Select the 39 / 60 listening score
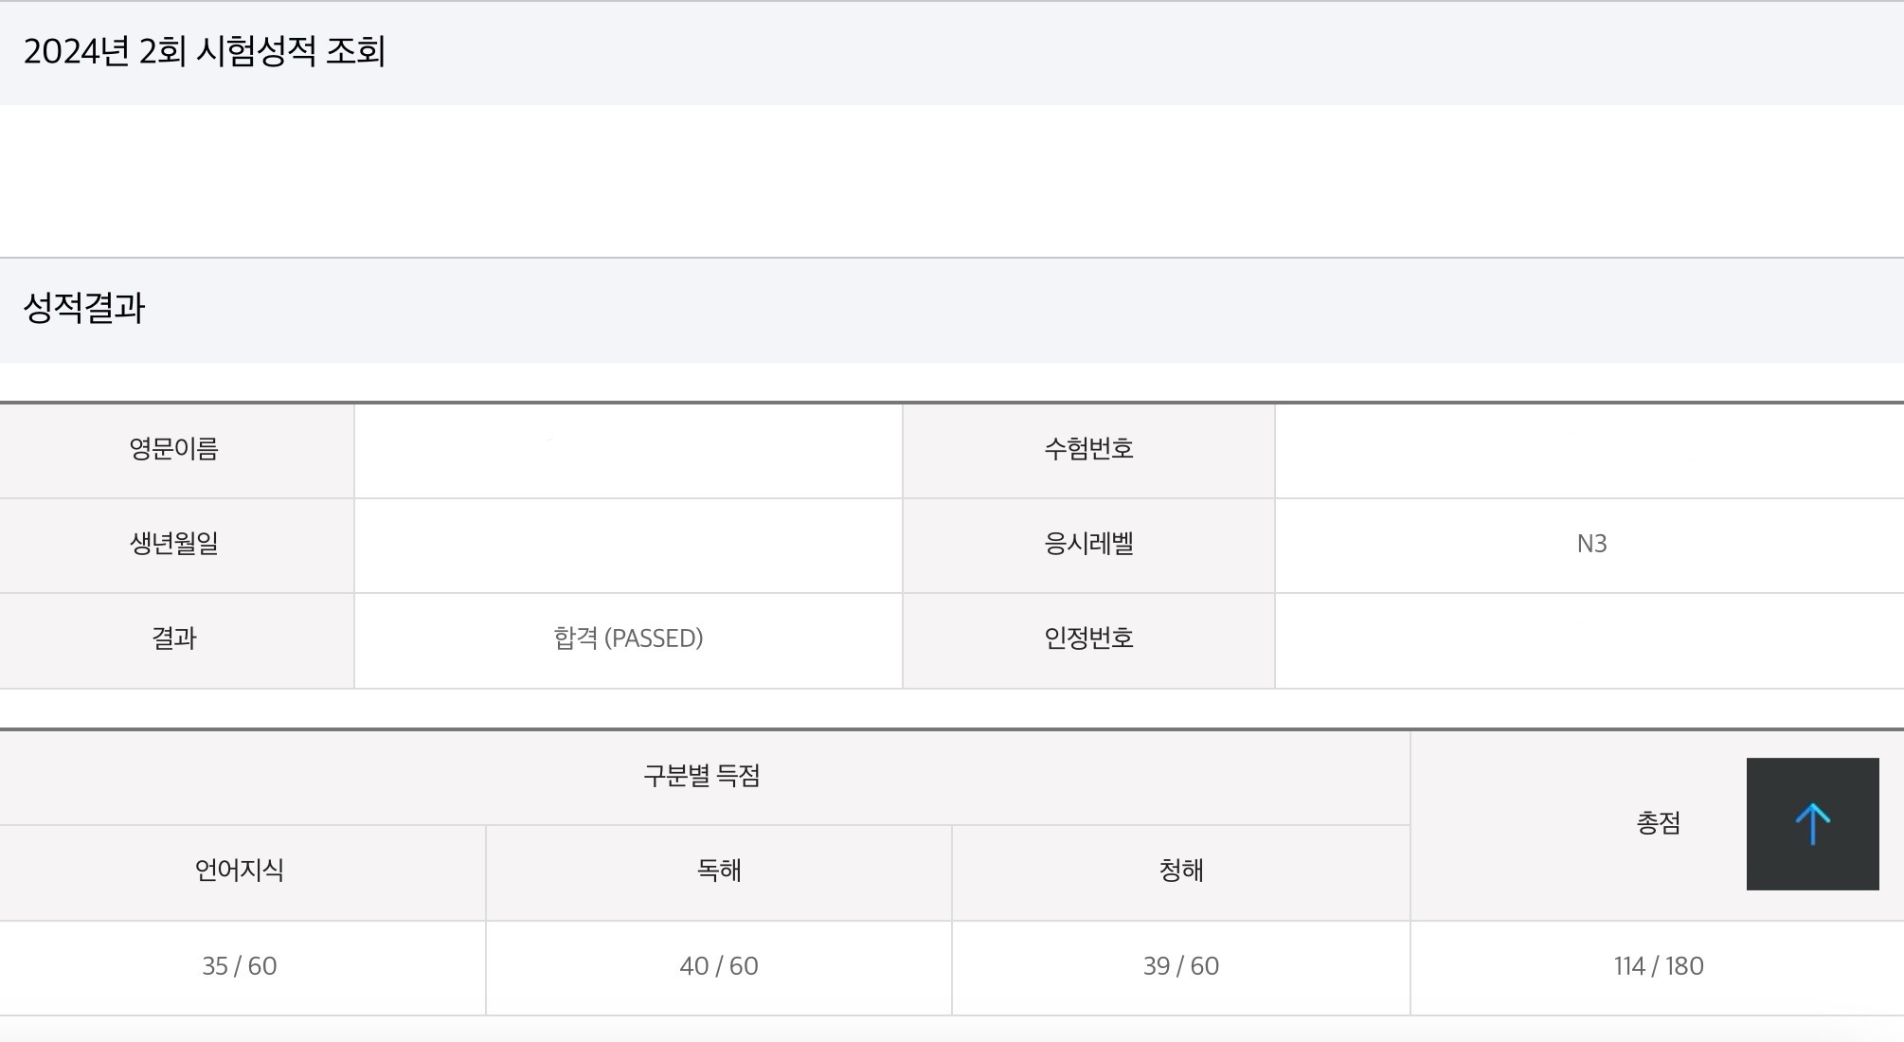Screen dimensions: 1904x1042 coord(1181,966)
